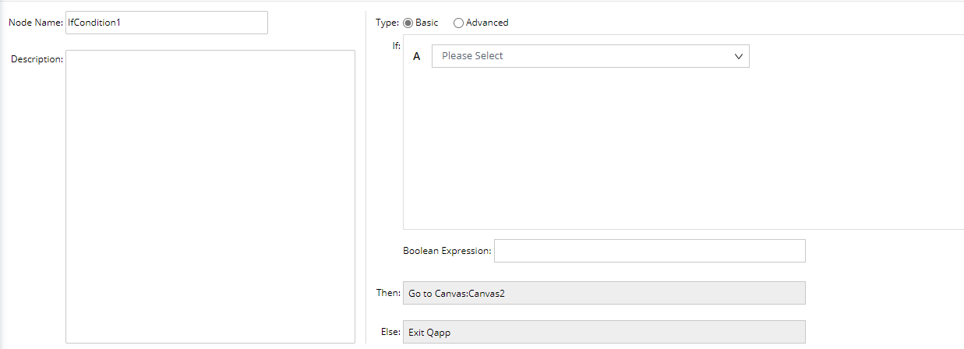Click inside the Description text area

210,196
